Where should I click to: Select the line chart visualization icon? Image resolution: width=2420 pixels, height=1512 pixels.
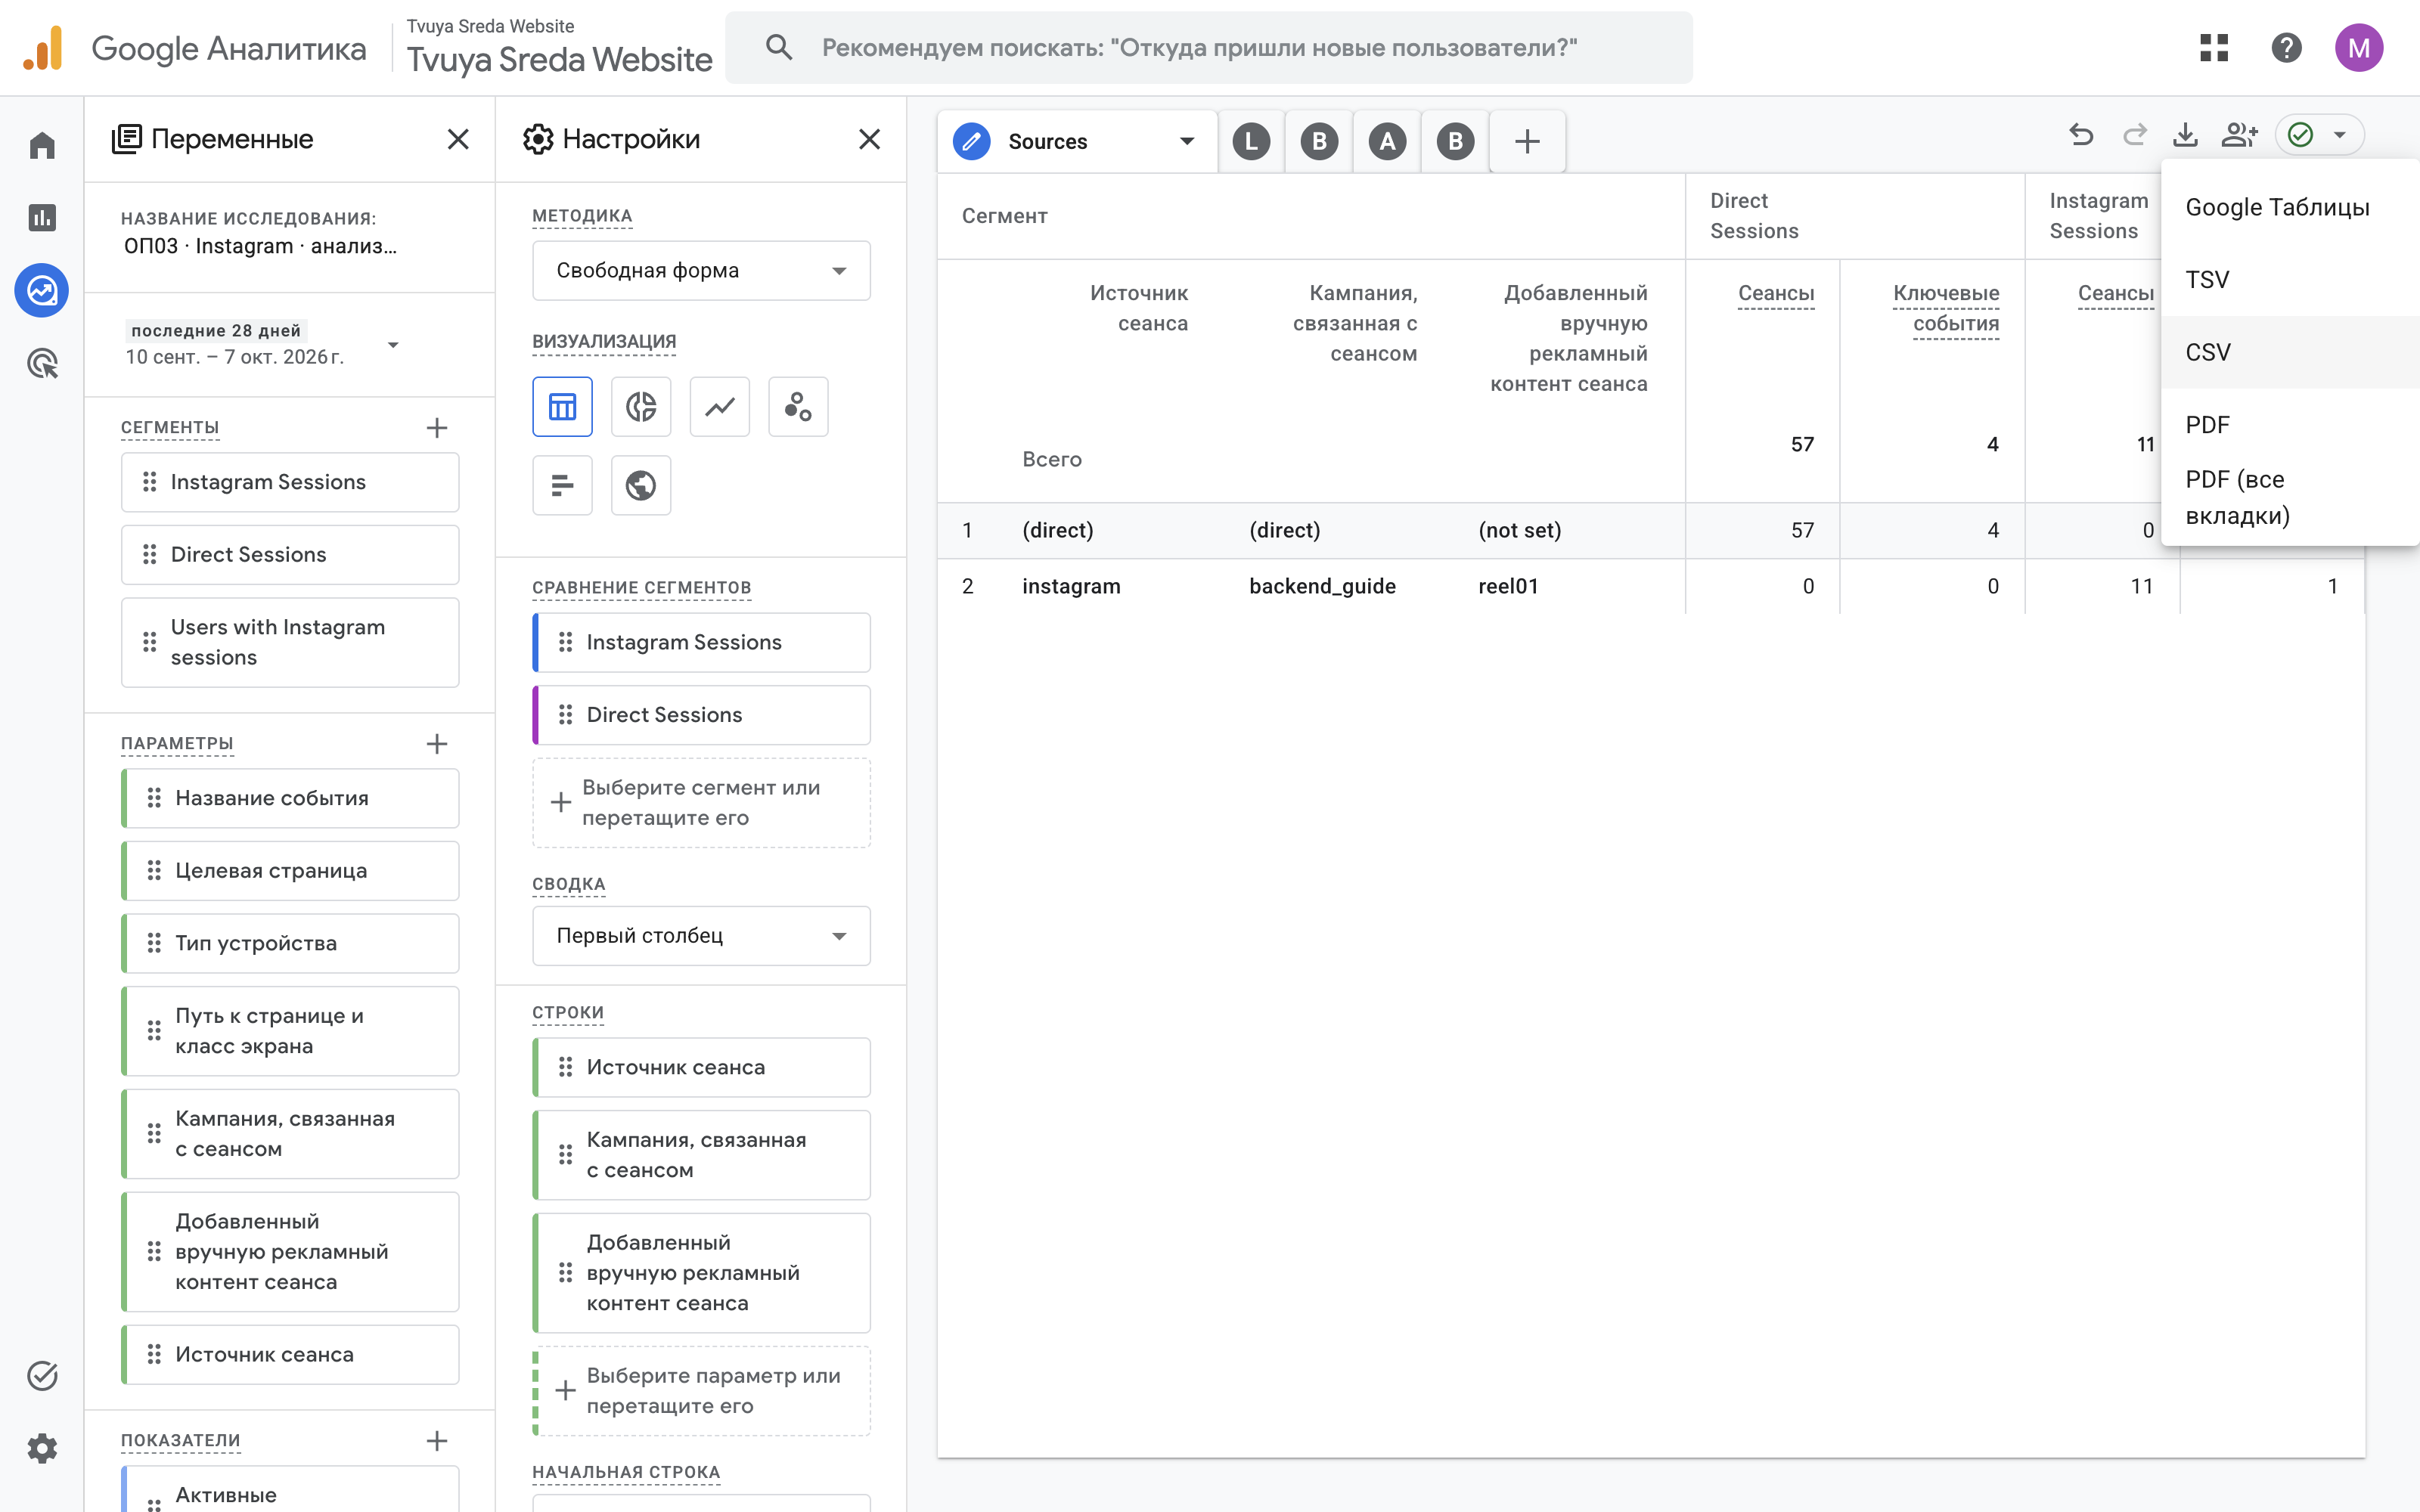pos(720,407)
